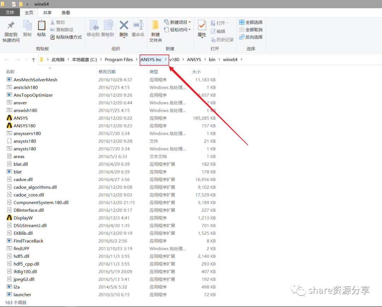Click Select all (全部选择)
Image resolution: width=382 pixels, height=307 pixels.
(x=251, y=22)
